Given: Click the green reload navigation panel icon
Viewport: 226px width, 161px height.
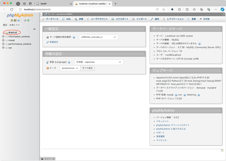Looking at the screenshot, I should pos(28,20).
